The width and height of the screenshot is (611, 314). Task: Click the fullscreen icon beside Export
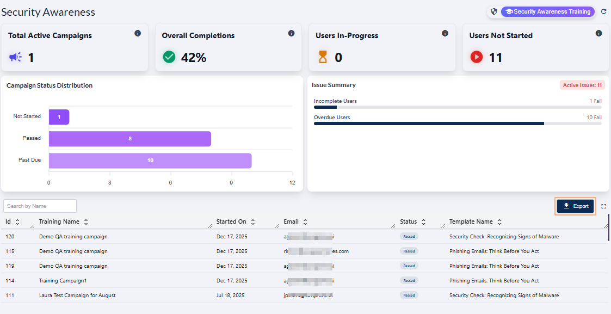coord(604,206)
